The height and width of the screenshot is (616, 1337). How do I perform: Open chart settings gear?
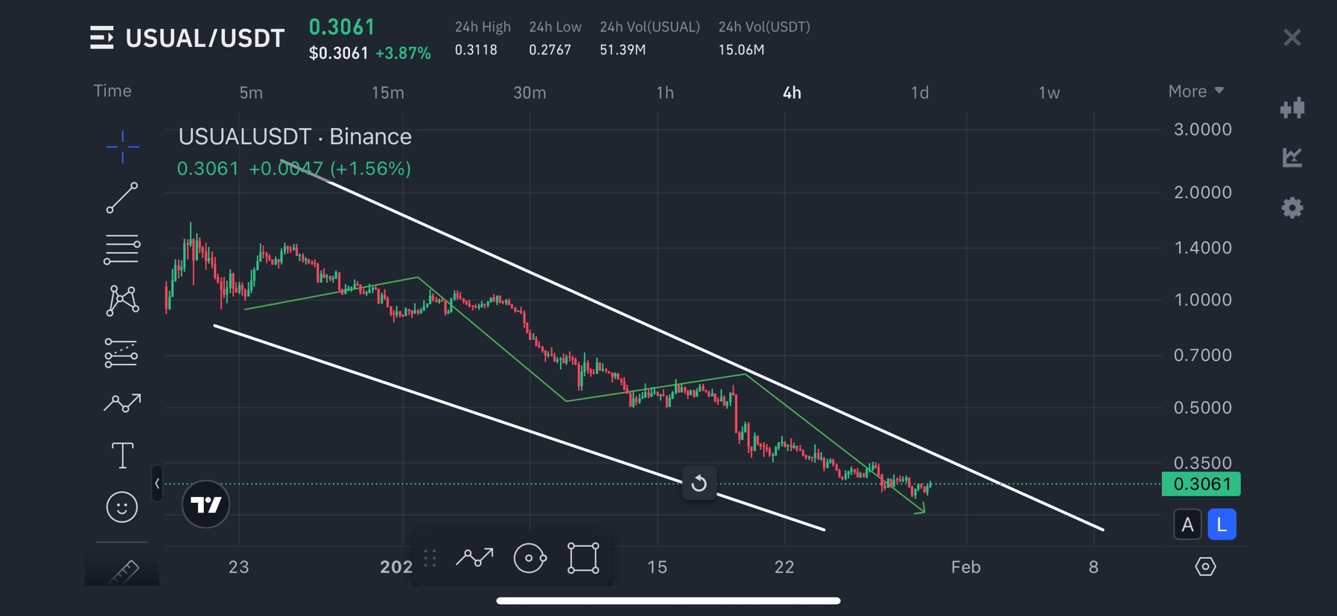point(1292,208)
